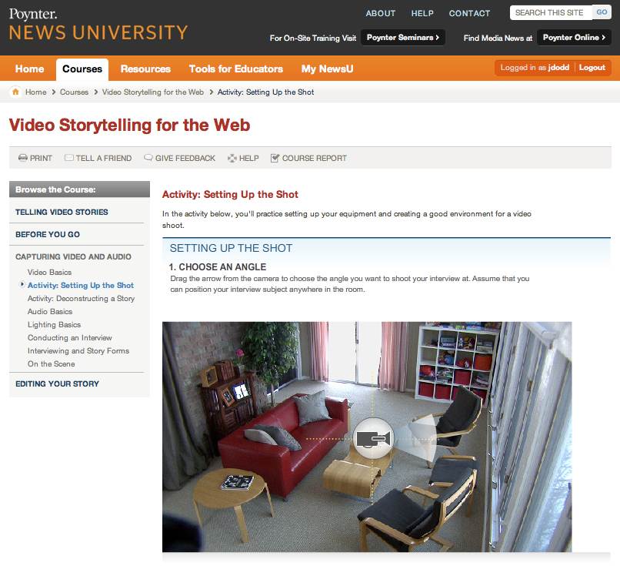This screenshot has width=620, height=566.
Task: Click the Search This Site field
Action: point(551,12)
